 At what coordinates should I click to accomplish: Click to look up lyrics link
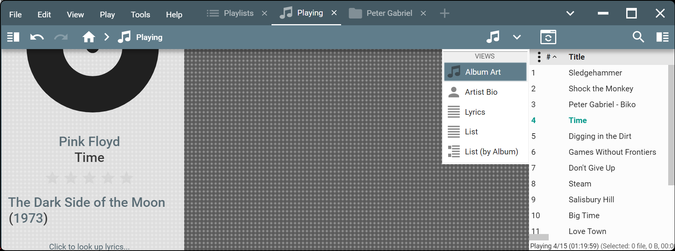(x=89, y=246)
